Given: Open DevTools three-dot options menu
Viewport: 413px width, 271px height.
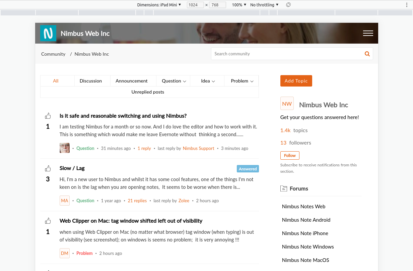Looking at the screenshot, I should pyautogui.click(x=407, y=5).
